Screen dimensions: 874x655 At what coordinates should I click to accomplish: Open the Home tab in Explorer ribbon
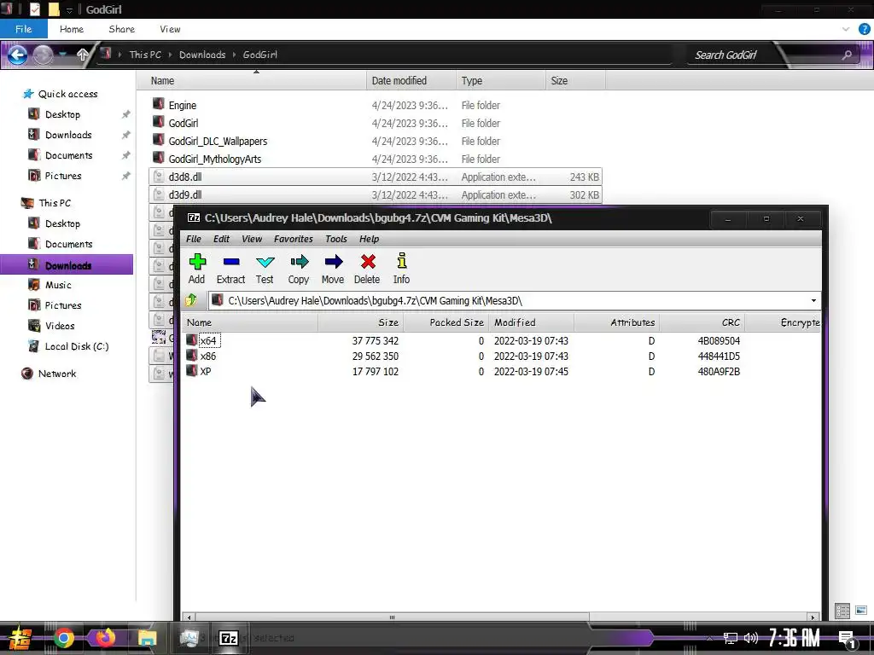72,29
